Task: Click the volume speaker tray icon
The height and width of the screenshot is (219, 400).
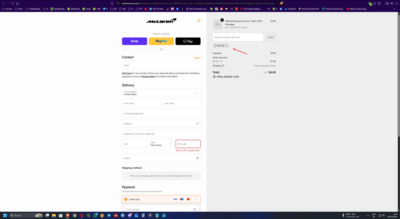Action: point(383,216)
